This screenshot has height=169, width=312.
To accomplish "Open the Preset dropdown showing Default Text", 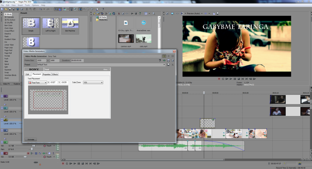I will click(164, 64).
